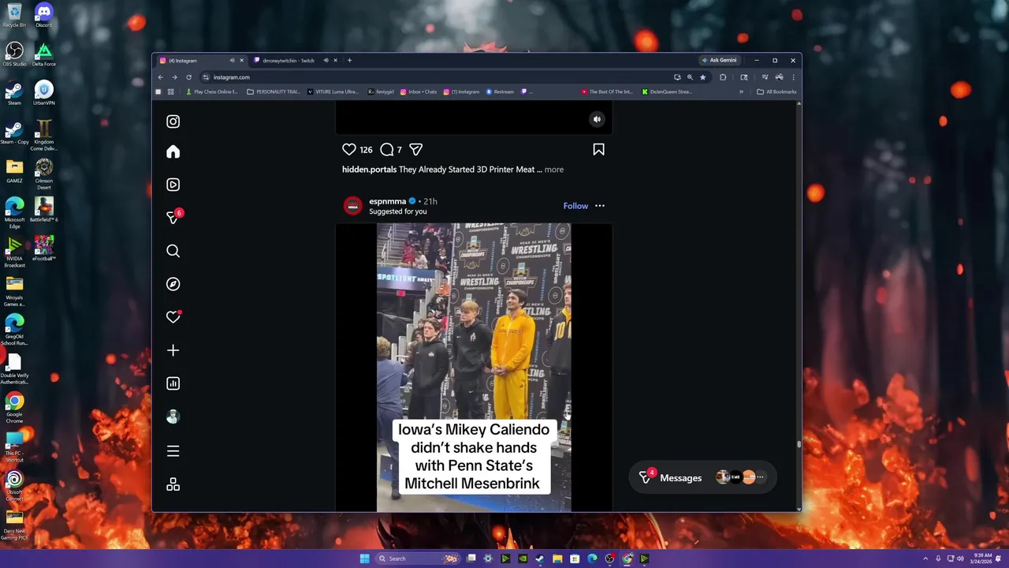Follow the espnmma account
The height and width of the screenshot is (568, 1009).
click(575, 206)
